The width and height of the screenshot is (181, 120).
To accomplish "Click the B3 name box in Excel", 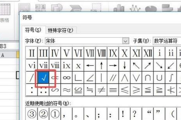I will click(x=9, y=46).
